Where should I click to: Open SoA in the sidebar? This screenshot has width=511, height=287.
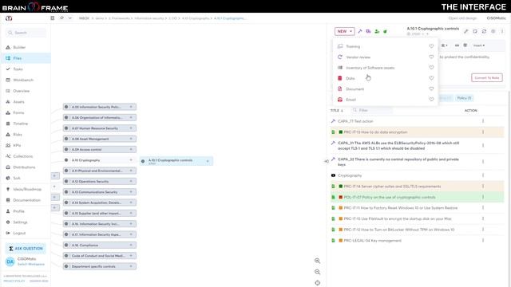(17, 178)
